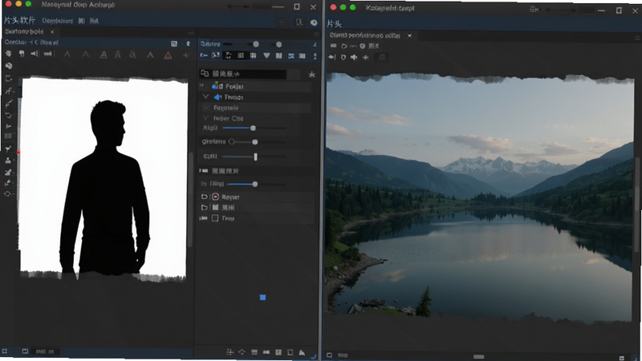Select the diamond target tool in the tool column
This screenshot has height=361, width=642.
pos(7,193)
